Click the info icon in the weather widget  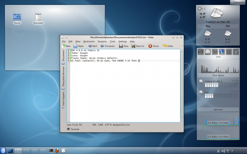(204, 8)
